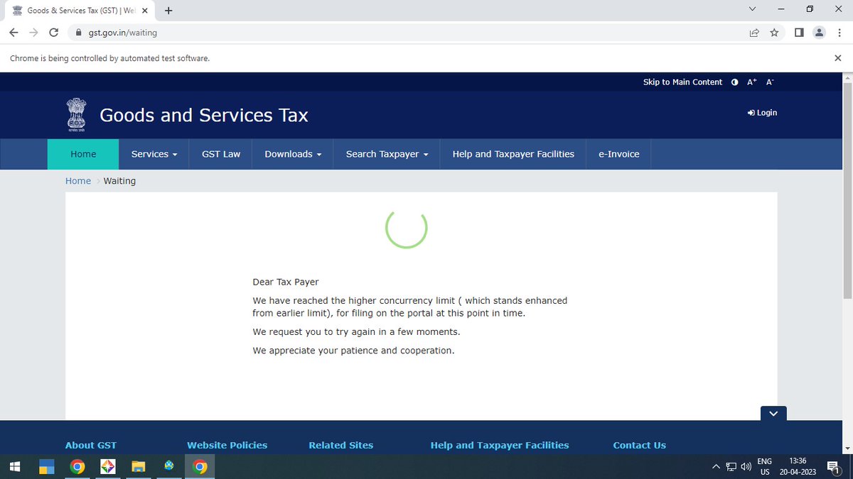The height and width of the screenshot is (479, 853).
Task: Click the Login link
Action: point(762,113)
